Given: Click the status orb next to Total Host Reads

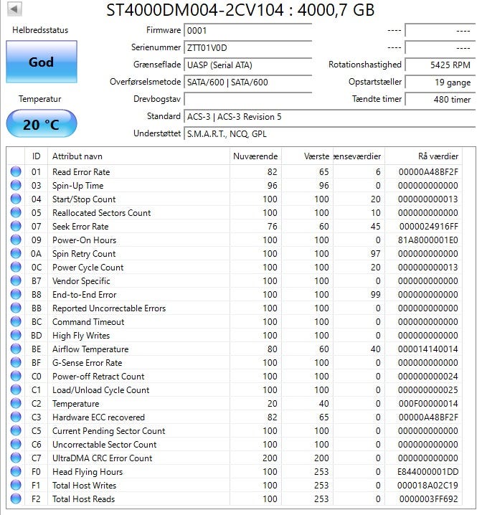Looking at the screenshot, I should (x=16, y=499).
